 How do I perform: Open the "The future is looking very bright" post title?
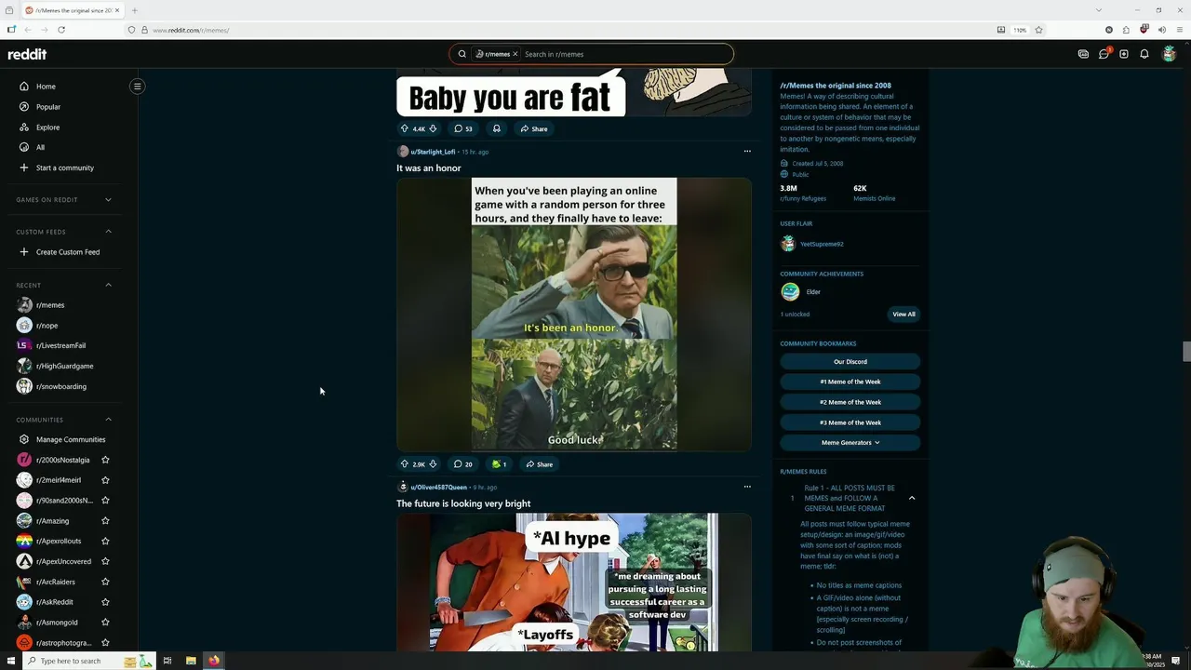tap(463, 503)
